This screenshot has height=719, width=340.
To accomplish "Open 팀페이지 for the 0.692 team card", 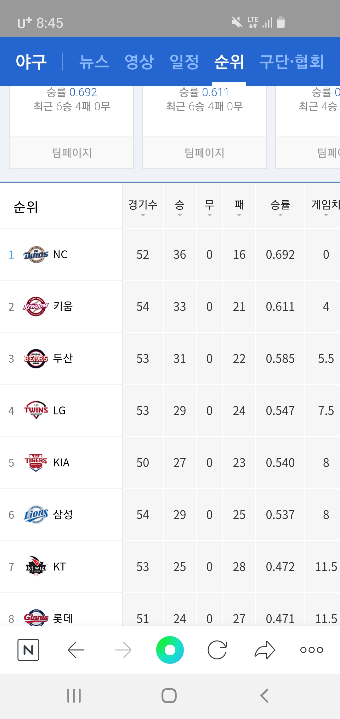I will (x=72, y=153).
